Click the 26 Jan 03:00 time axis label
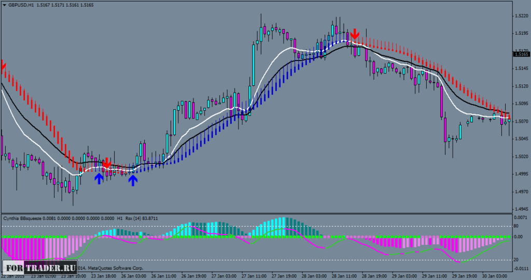531x280 pixels. pyautogui.click(x=134, y=276)
